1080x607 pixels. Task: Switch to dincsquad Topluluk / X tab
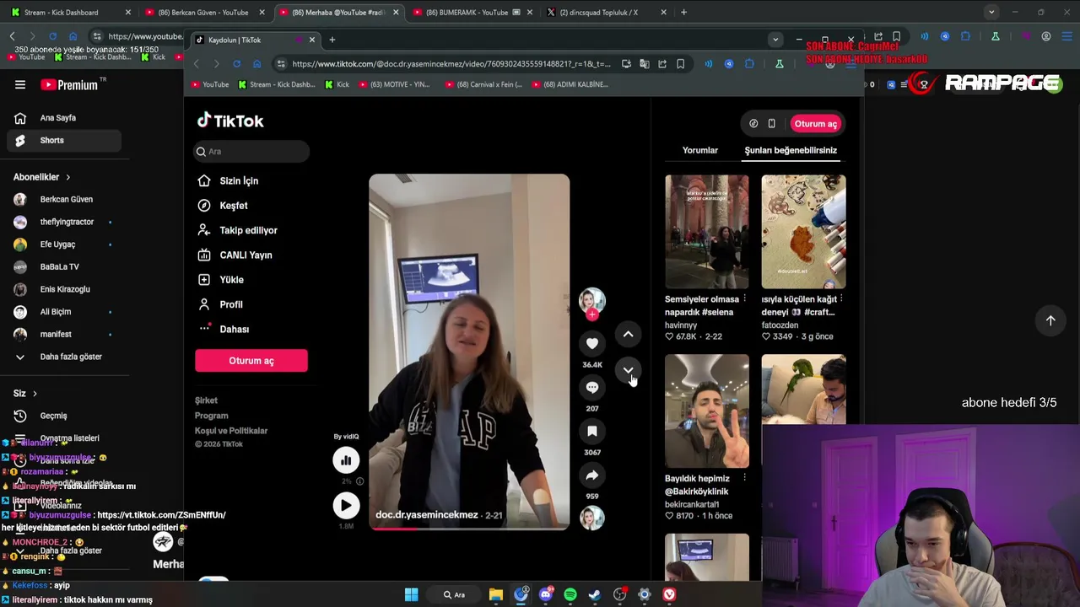(x=604, y=13)
